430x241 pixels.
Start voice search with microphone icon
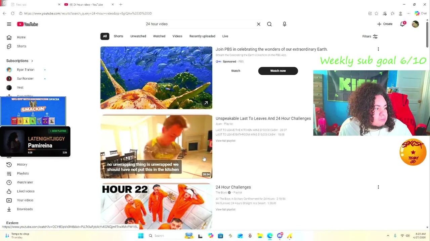tap(285, 24)
